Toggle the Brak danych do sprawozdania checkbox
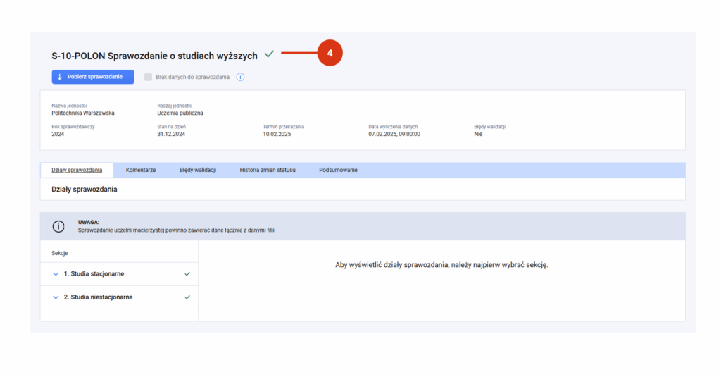The width and height of the screenshot is (721, 377). tap(148, 77)
